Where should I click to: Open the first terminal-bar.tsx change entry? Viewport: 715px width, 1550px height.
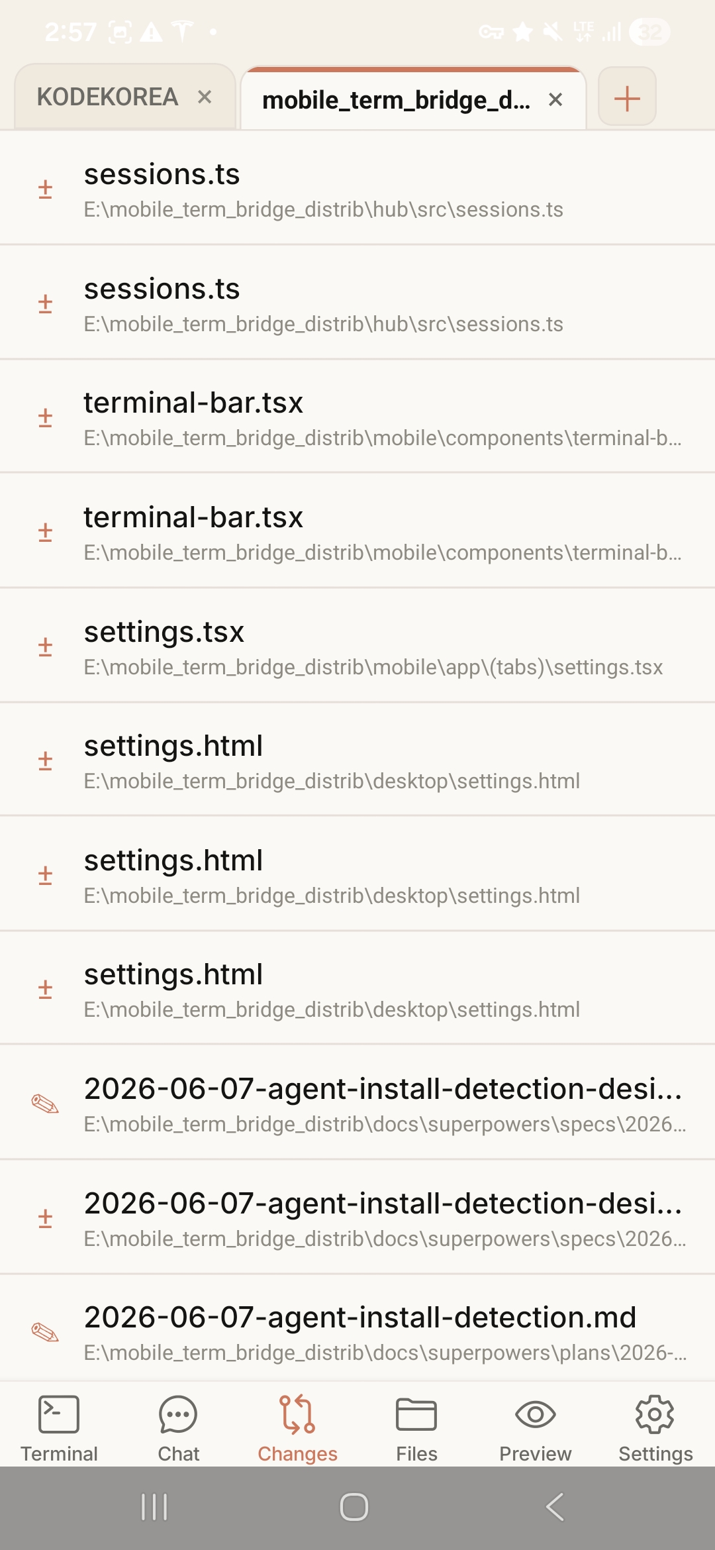[x=358, y=417]
